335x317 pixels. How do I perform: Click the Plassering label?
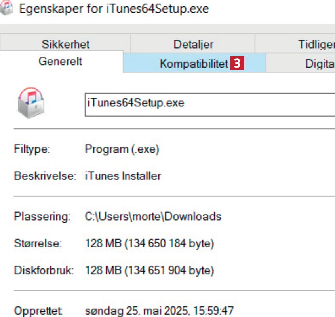[42, 217]
